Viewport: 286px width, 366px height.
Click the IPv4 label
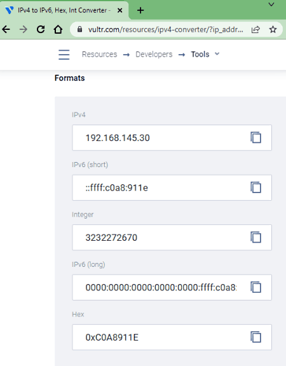coord(79,115)
